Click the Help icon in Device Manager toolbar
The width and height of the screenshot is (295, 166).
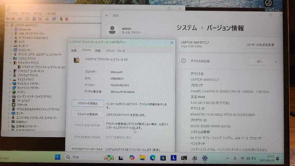coord(35,19)
